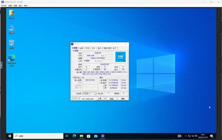Click the CPU-Z title bar icon

[72, 44]
